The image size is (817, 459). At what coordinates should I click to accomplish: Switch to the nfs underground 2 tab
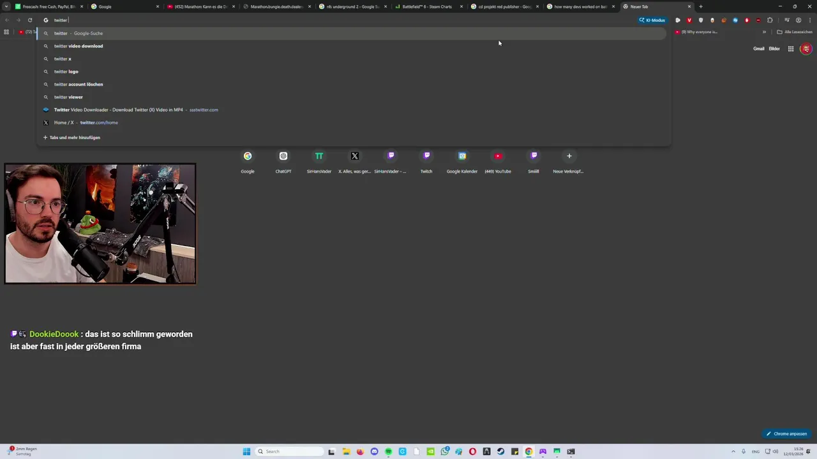coord(353,6)
